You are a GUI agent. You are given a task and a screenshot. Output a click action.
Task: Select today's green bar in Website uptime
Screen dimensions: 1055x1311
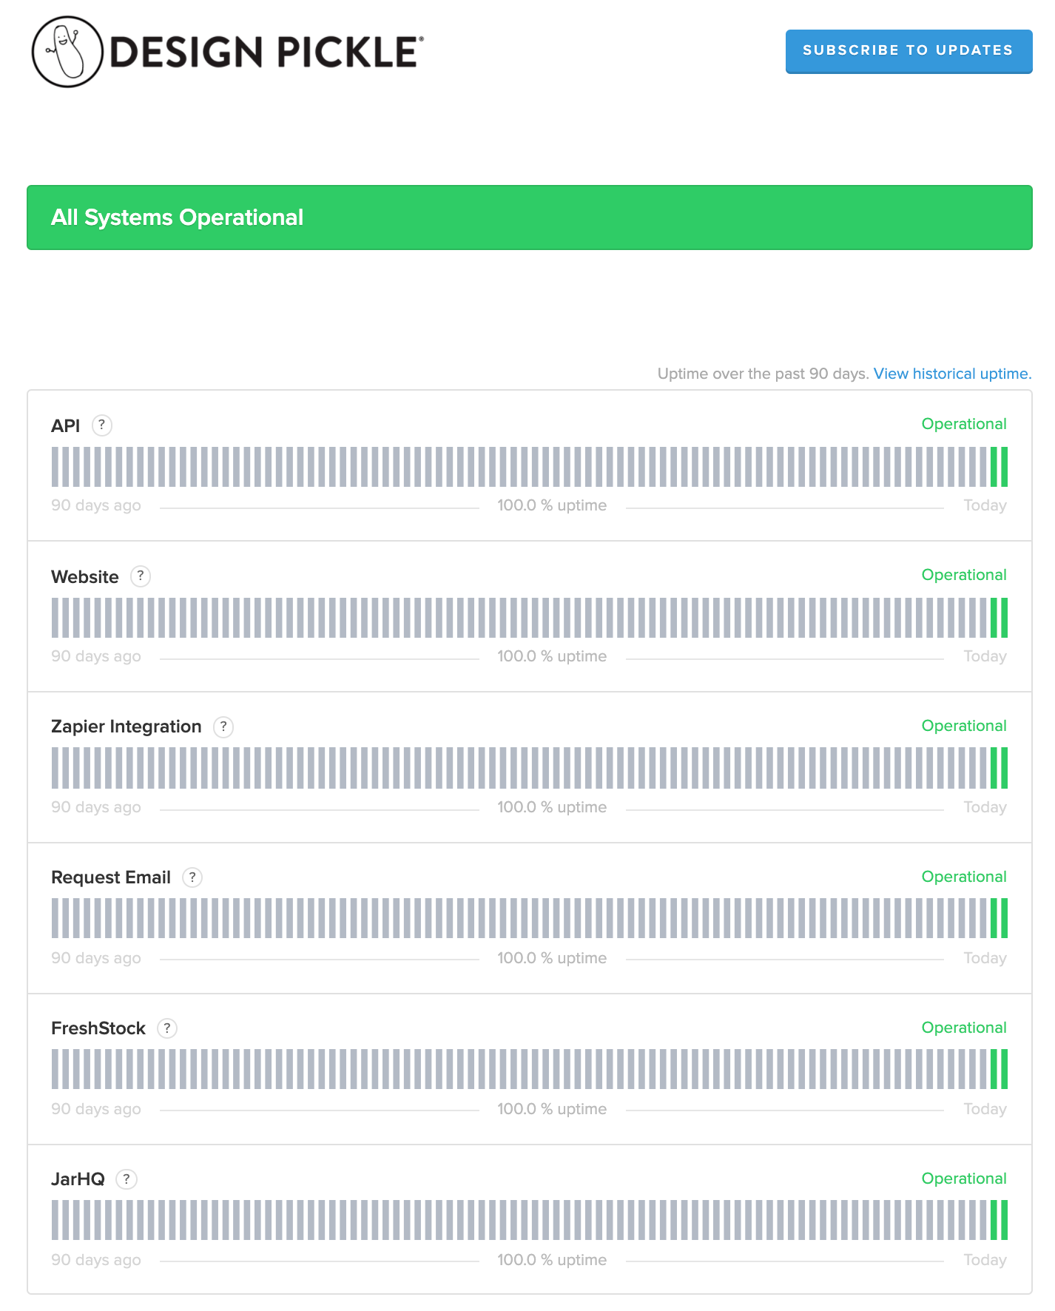1004,618
